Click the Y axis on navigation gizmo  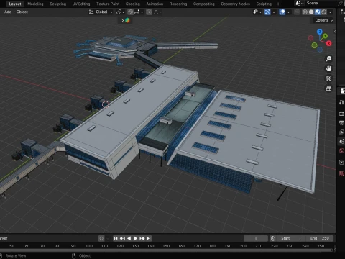point(325,36)
